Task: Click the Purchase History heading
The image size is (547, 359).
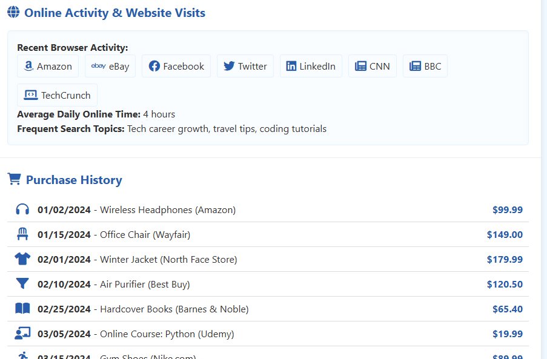Action: 74,180
